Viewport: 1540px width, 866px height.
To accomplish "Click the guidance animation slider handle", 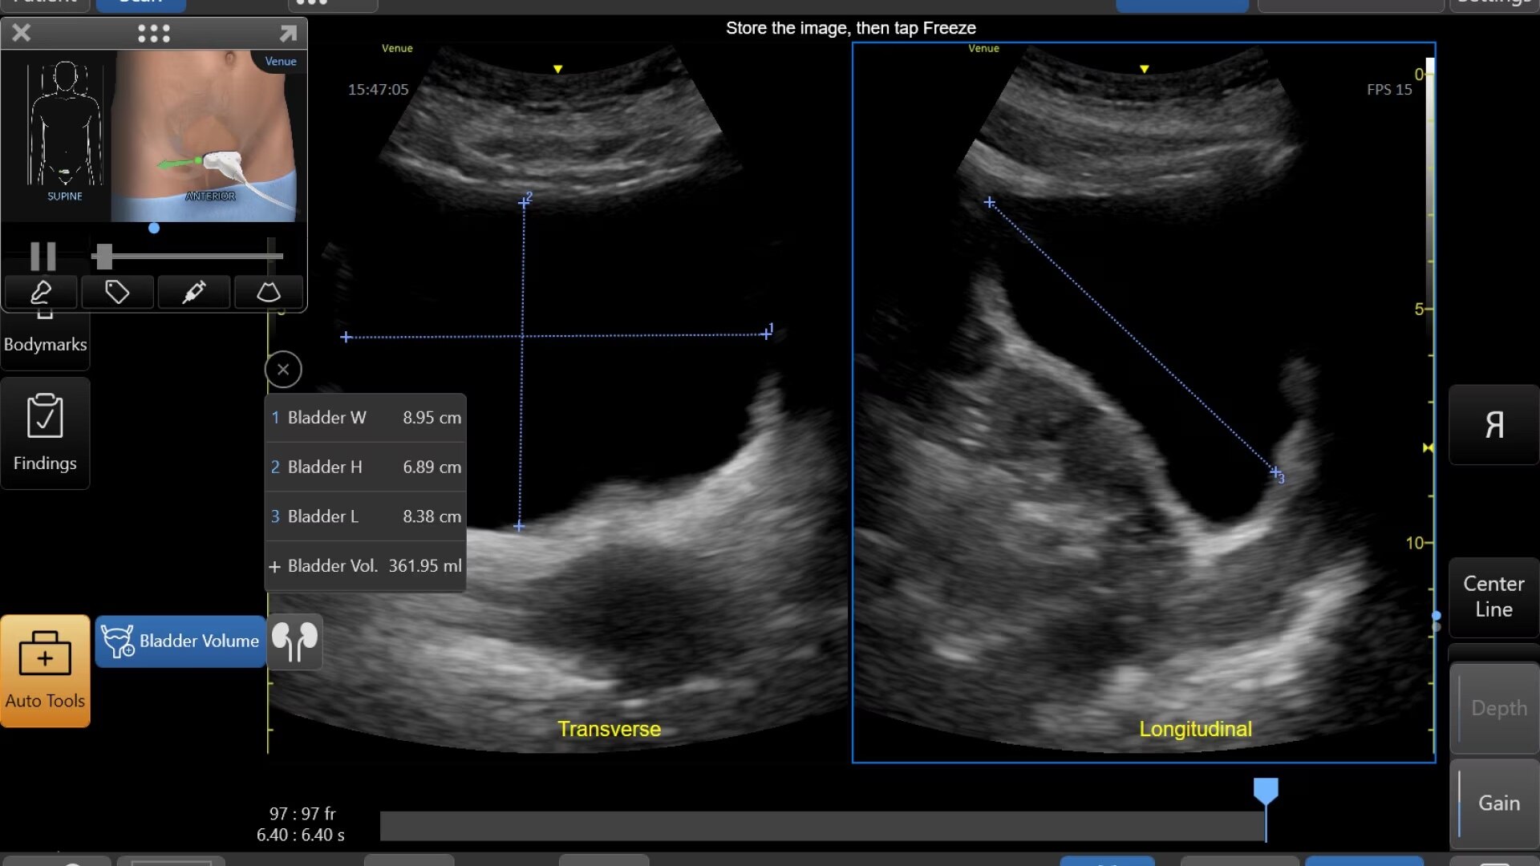I will tap(103, 257).
